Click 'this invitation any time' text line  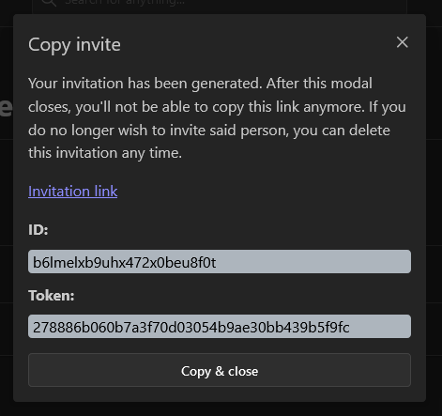pos(105,153)
